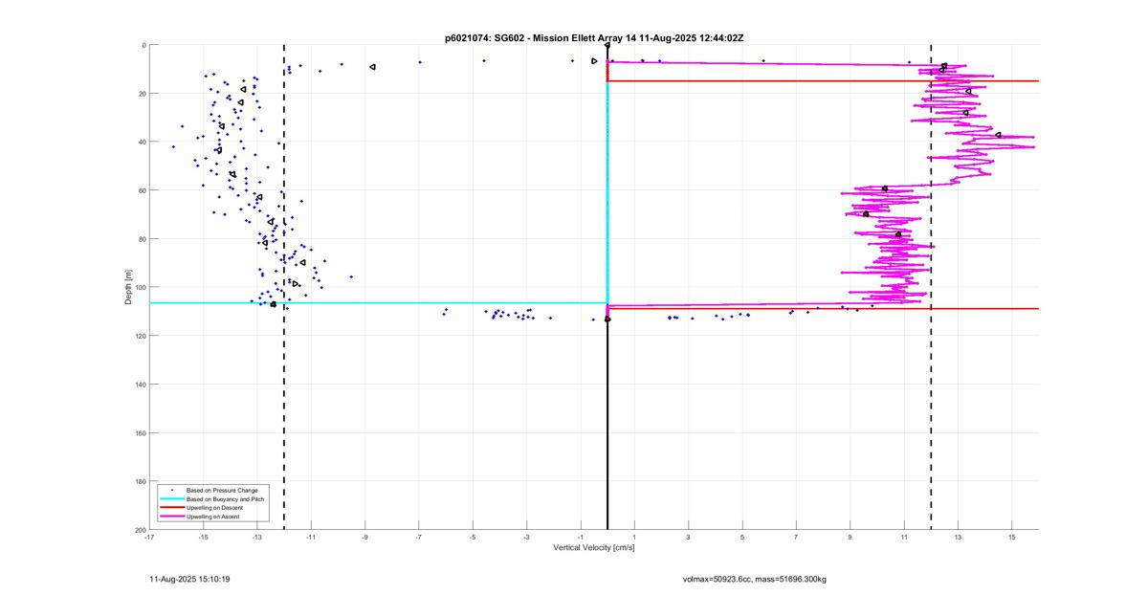Image resolution: width=1148 pixels, height=595 pixels.
Task: Click the positive x-axis tick label '7'
Action: pos(796,538)
